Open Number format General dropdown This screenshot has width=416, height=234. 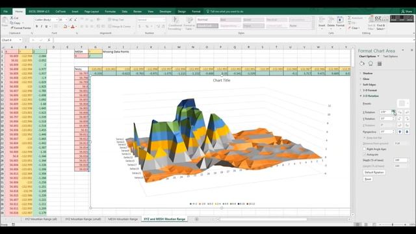click(164, 19)
